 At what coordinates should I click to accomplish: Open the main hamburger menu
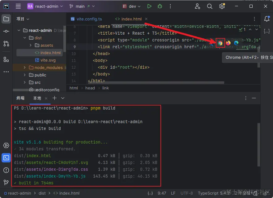coord(18,6)
